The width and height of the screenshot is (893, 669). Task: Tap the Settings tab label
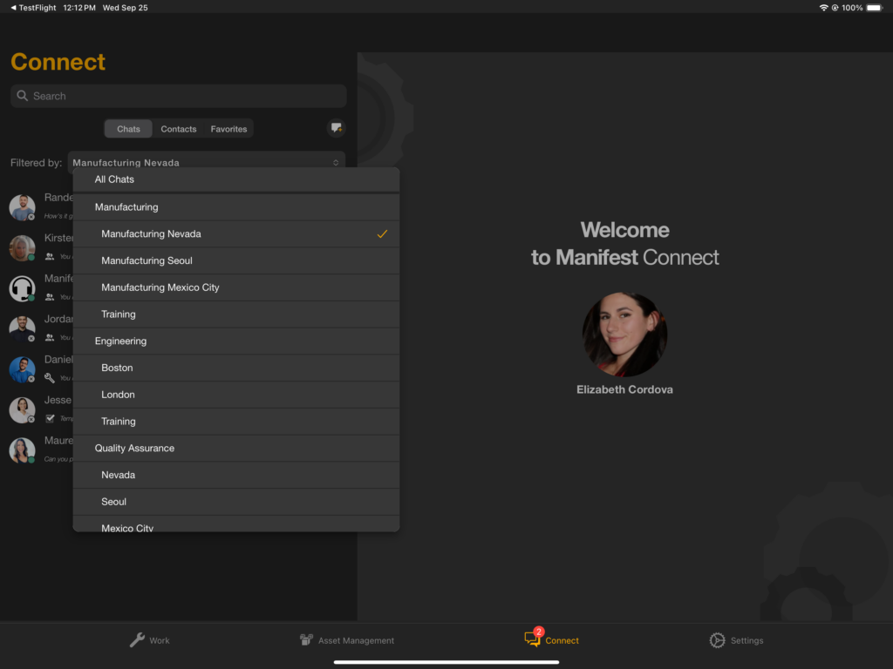click(x=746, y=640)
